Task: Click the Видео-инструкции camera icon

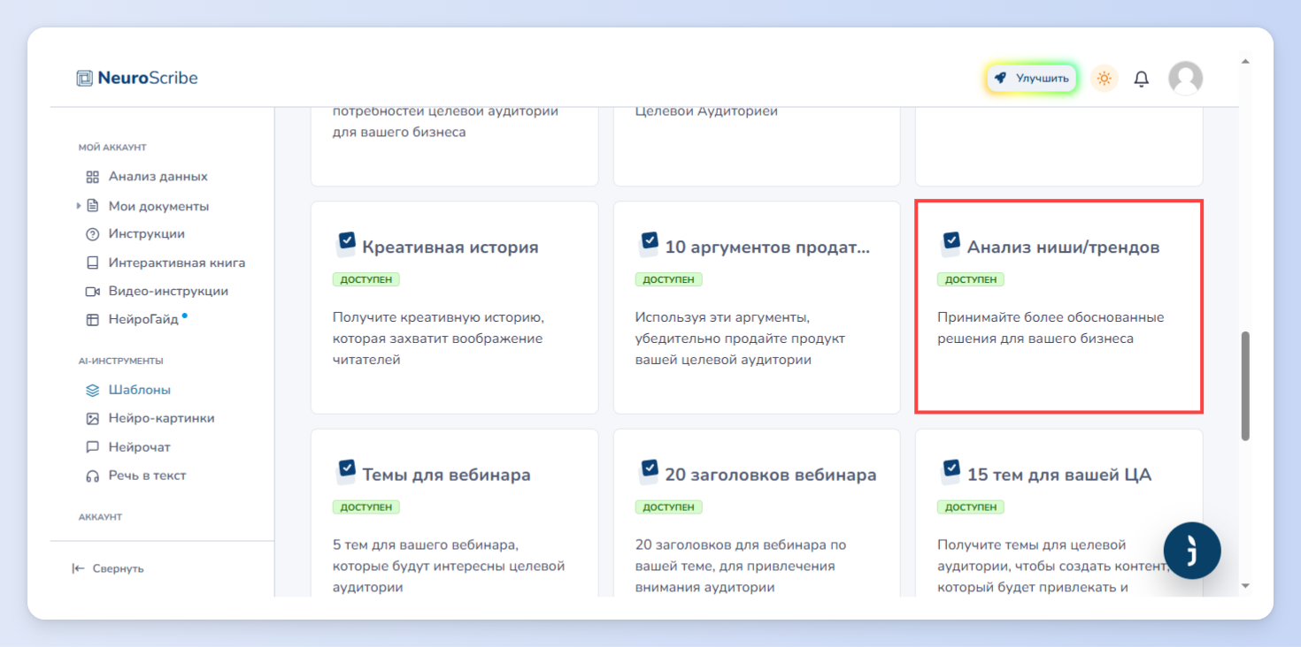Action: (92, 292)
